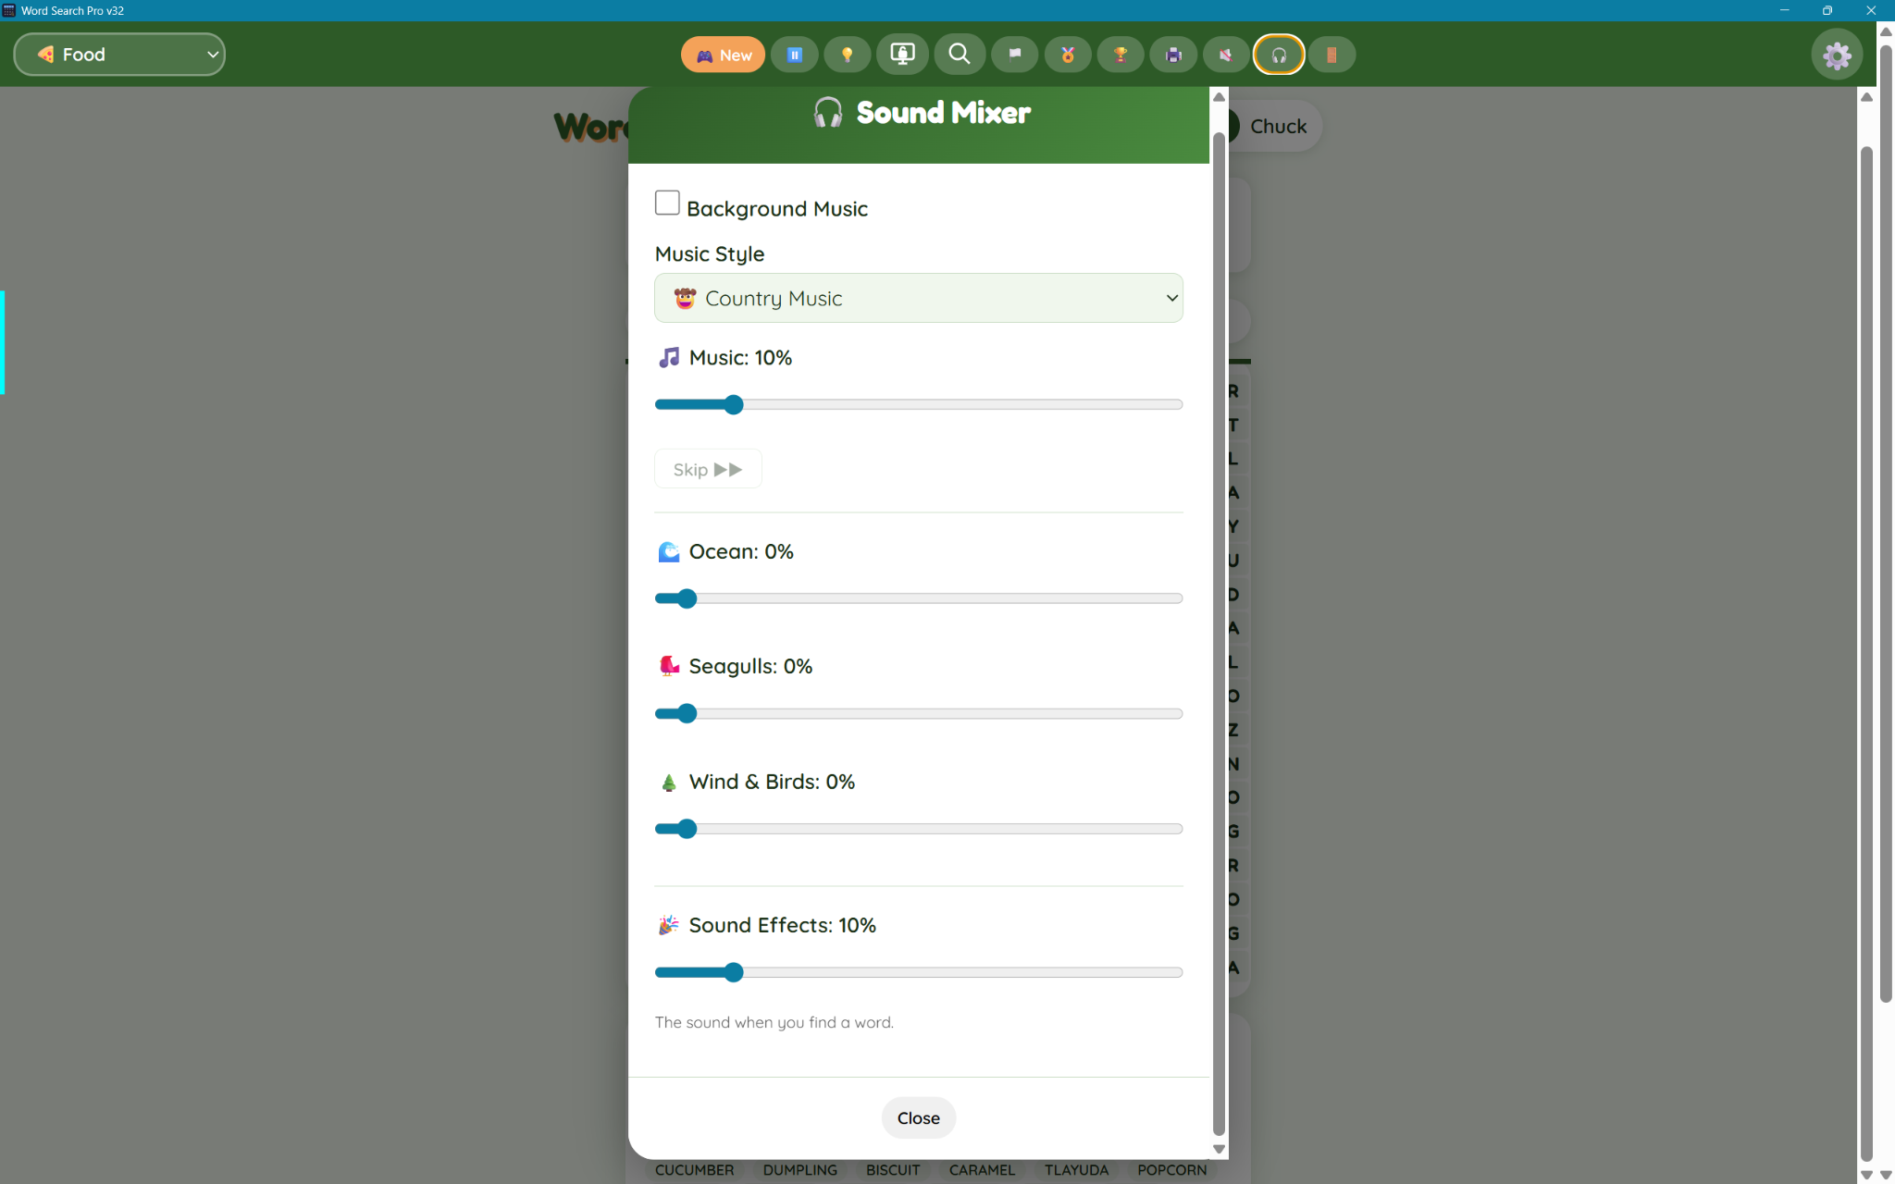Click the CARAMEL word in the list

coord(982,1170)
